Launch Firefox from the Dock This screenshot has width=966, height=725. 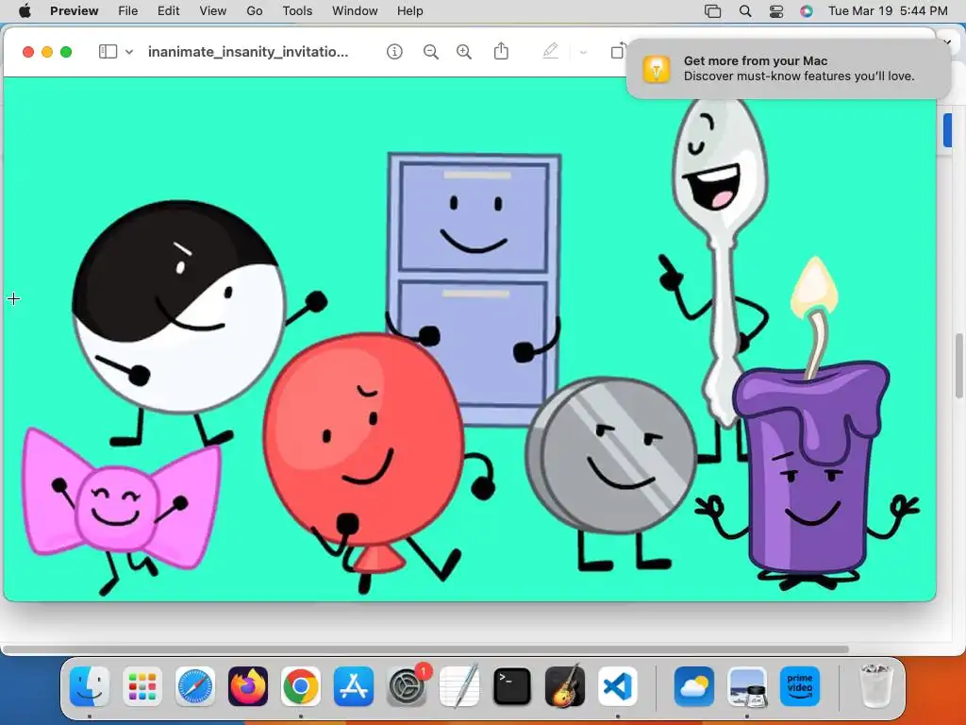pos(248,686)
